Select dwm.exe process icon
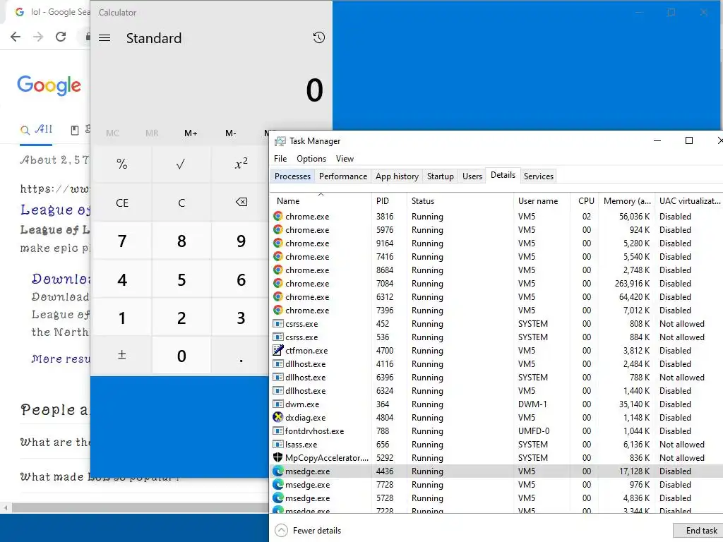The width and height of the screenshot is (723, 542). point(277,404)
